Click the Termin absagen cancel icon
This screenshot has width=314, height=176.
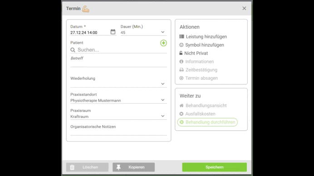(x=181, y=78)
